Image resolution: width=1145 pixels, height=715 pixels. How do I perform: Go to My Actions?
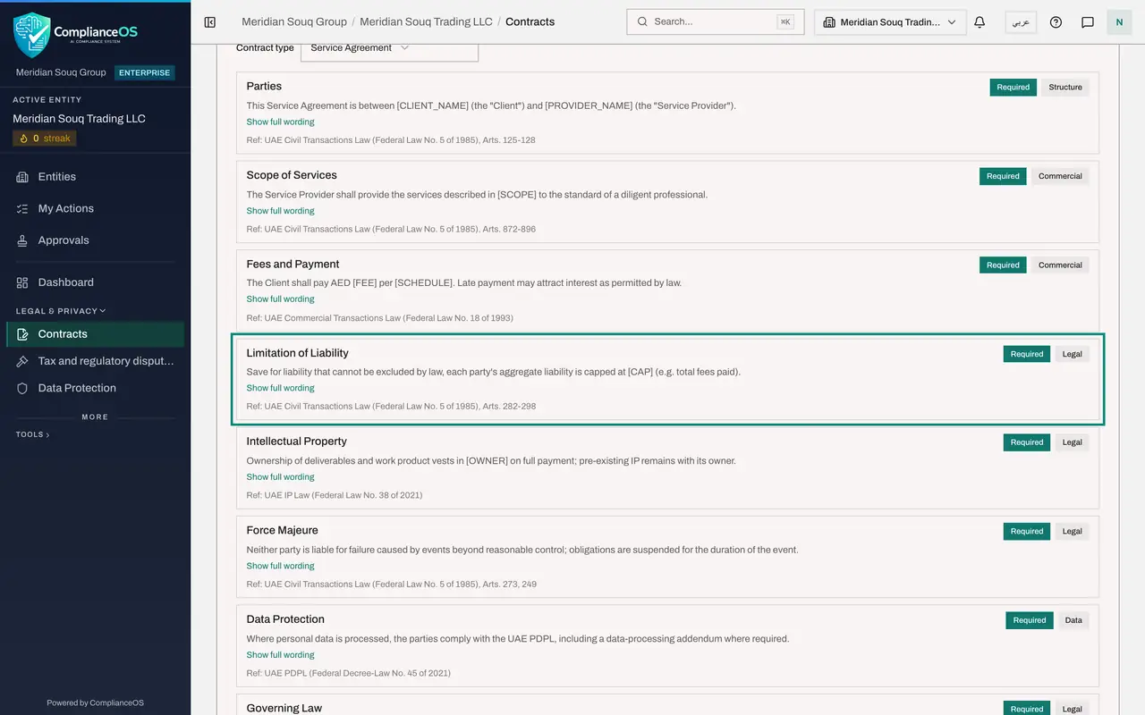[x=95, y=208]
